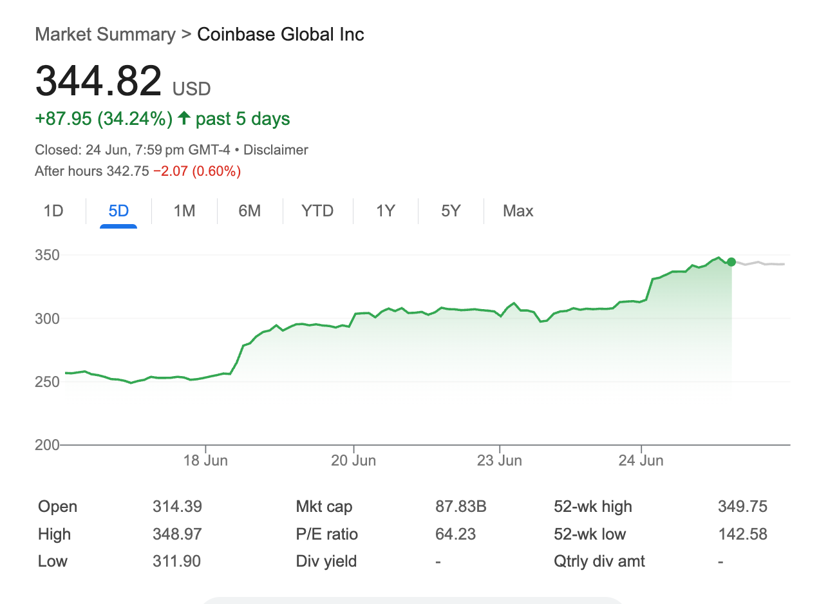Show the 1M price chart

pos(184,211)
